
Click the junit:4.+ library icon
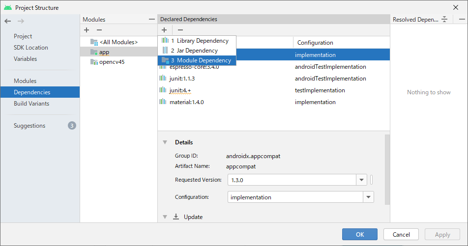(x=163, y=90)
